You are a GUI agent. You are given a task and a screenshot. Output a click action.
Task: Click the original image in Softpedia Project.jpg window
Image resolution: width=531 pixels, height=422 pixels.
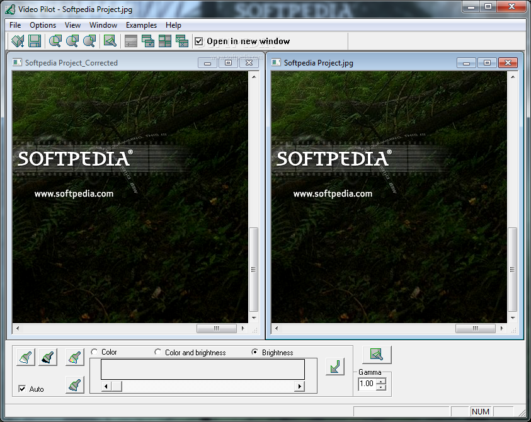[389, 197]
